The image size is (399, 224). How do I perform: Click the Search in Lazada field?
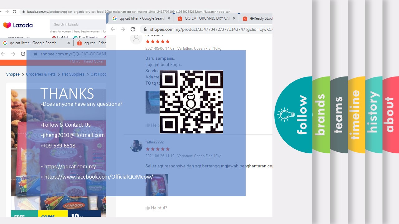pos(78,24)
